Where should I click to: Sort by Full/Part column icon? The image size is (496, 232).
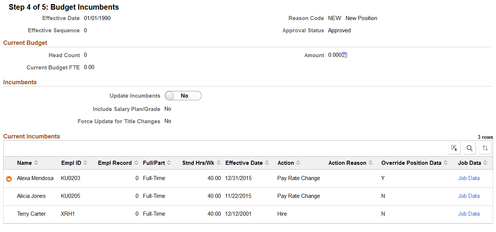(169, 163)
